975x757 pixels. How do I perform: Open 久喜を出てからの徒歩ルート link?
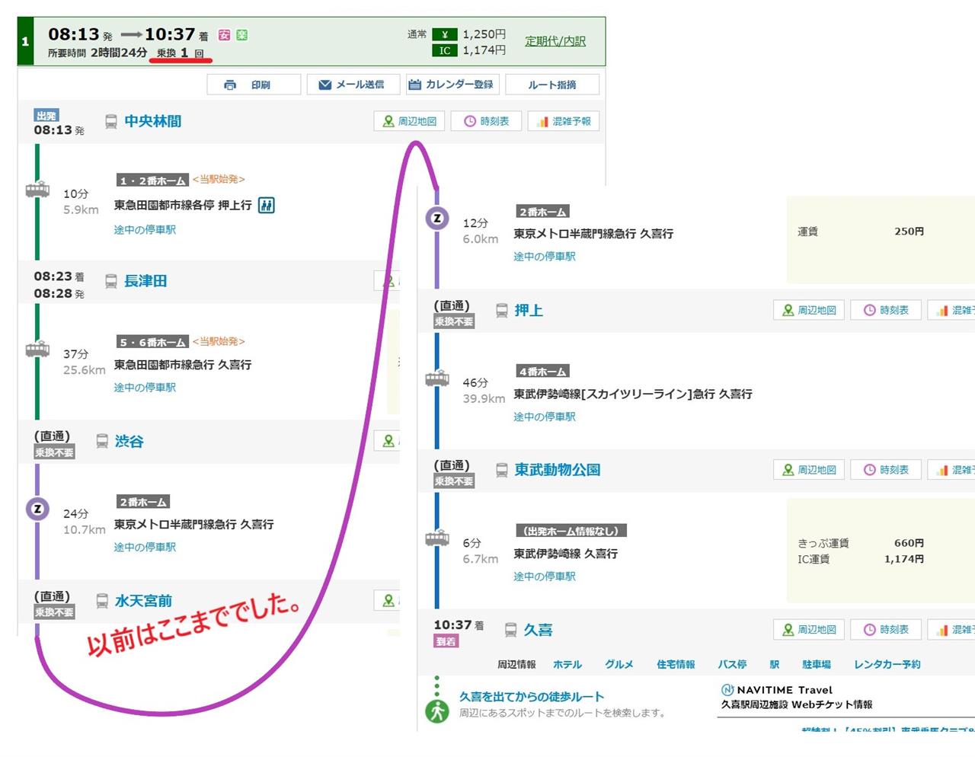click(532, 696)
